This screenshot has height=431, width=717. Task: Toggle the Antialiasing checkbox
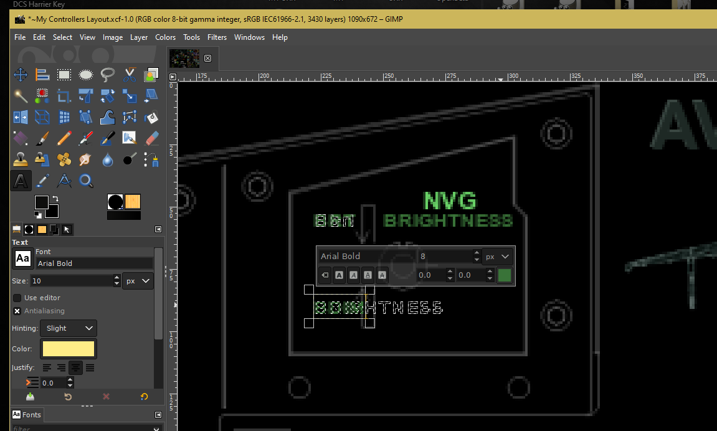pos(17,311)
